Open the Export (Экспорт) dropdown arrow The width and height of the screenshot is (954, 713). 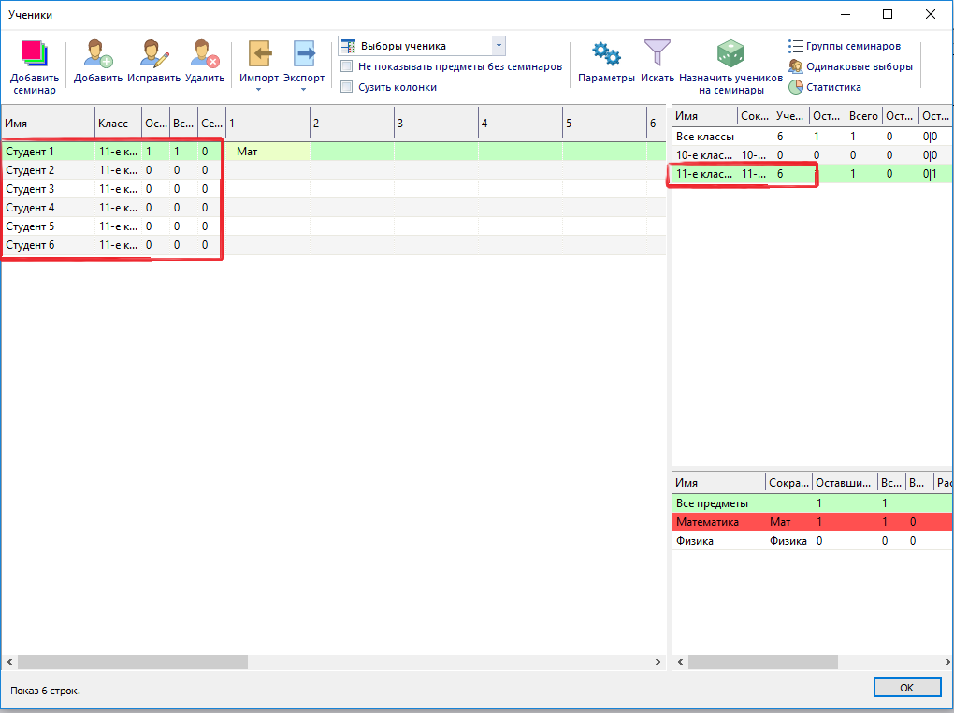pyautogui.click(x=304, y=90)
